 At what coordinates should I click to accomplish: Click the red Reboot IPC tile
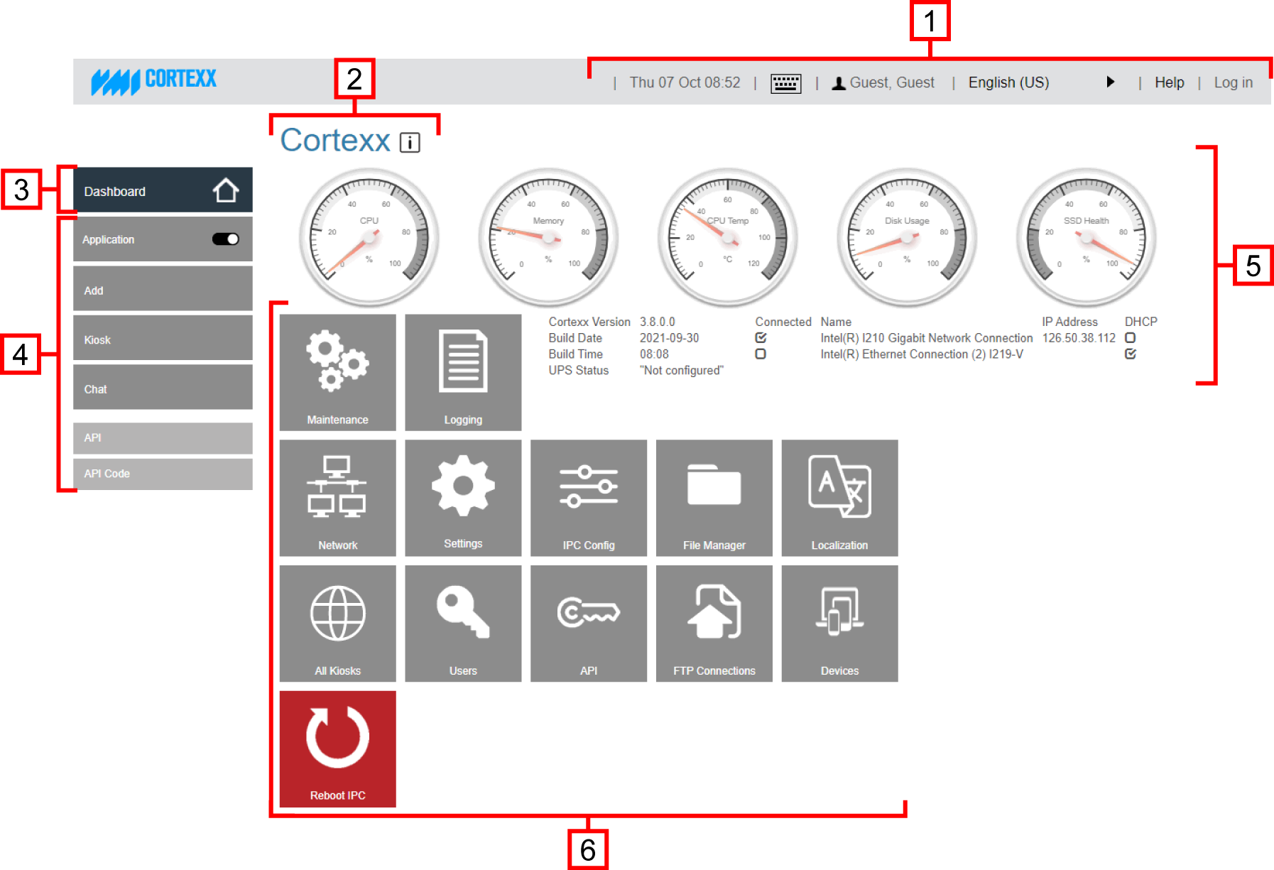point(337,749)
